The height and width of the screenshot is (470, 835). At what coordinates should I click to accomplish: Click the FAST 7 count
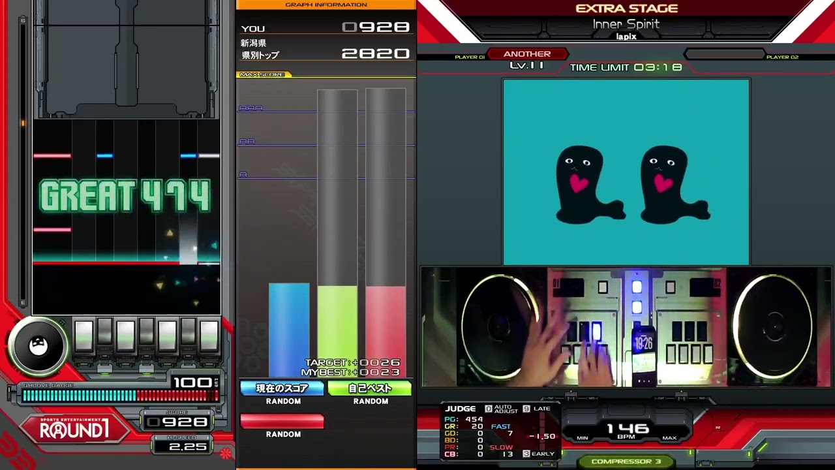(502, 430)
